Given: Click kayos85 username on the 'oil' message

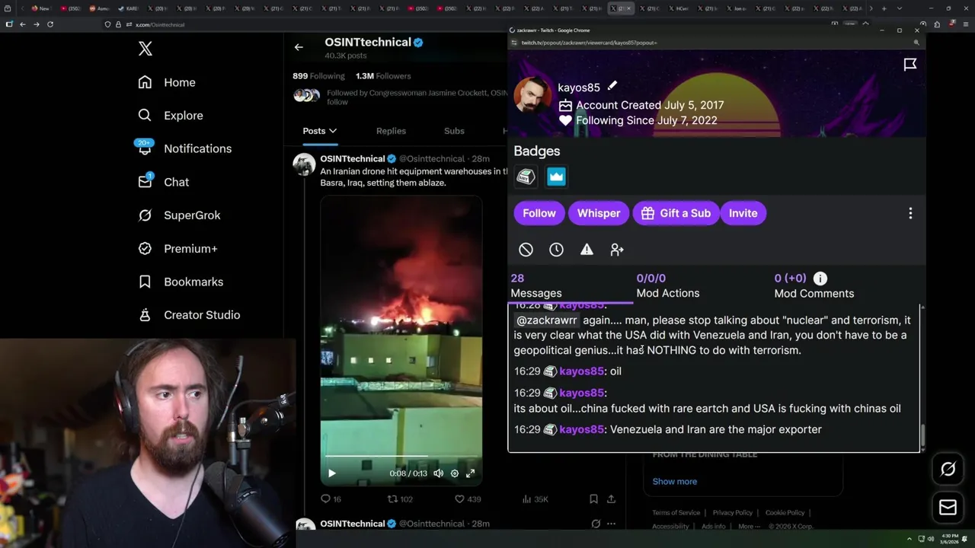Looking at the screenshot, I should (581, 371).
